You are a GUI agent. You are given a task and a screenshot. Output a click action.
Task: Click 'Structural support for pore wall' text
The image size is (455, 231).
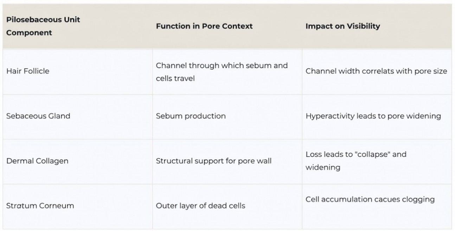click(x=213, y=161)
